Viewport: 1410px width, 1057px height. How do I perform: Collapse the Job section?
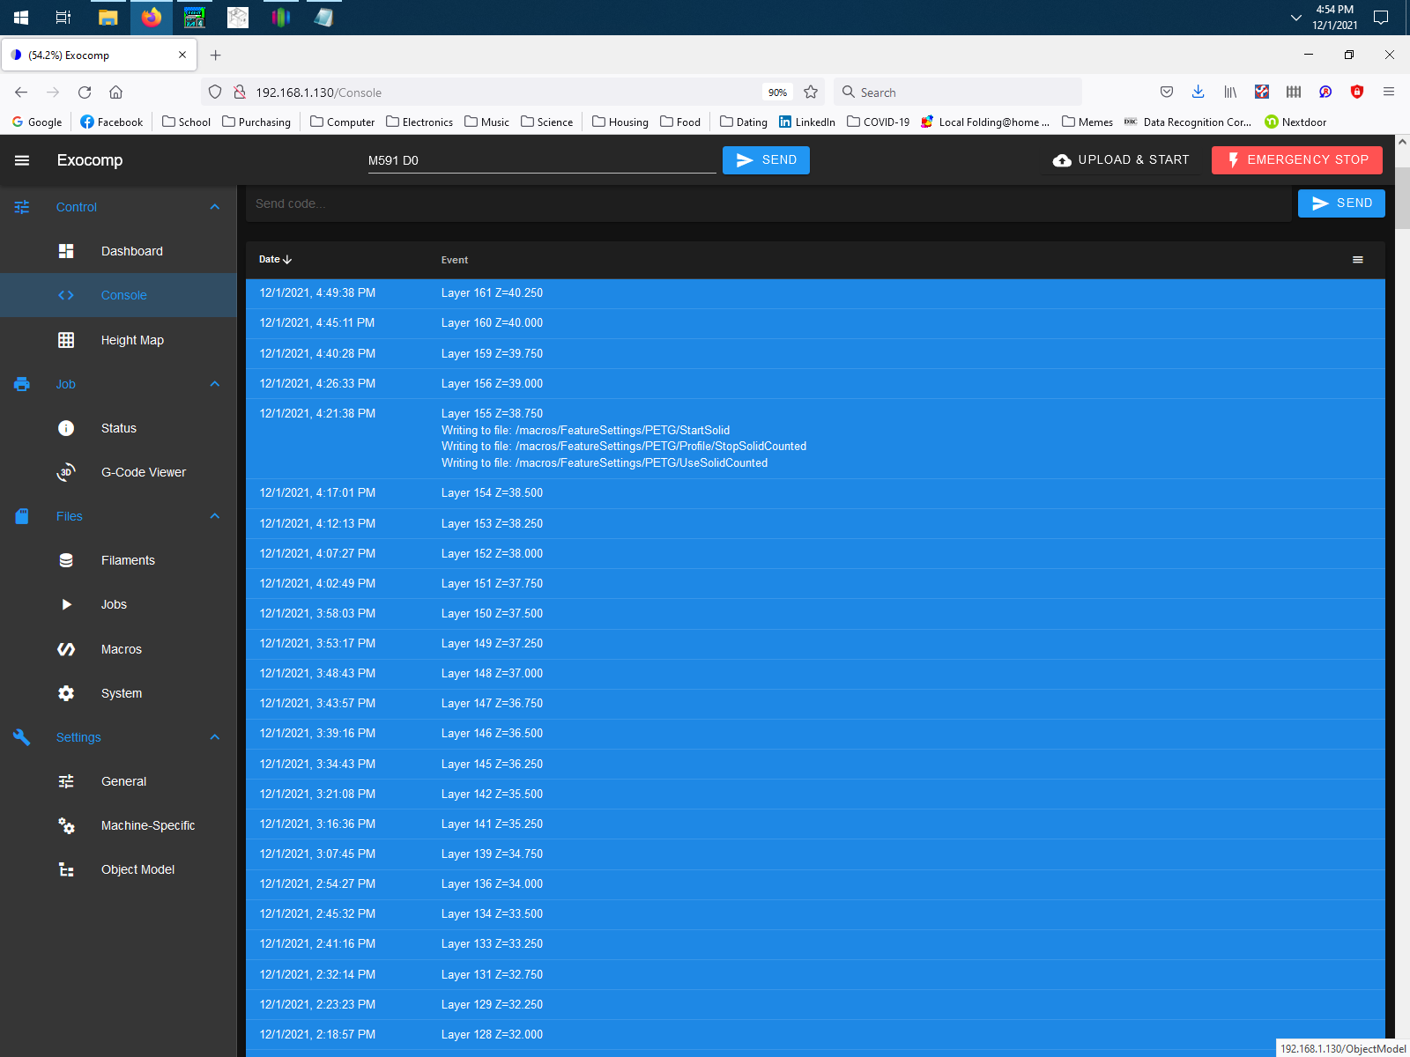(x=215, y=384)
